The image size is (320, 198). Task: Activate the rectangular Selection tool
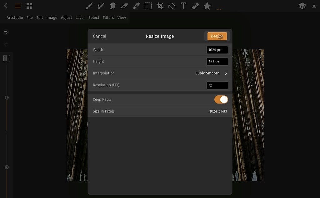click(148, 6)
